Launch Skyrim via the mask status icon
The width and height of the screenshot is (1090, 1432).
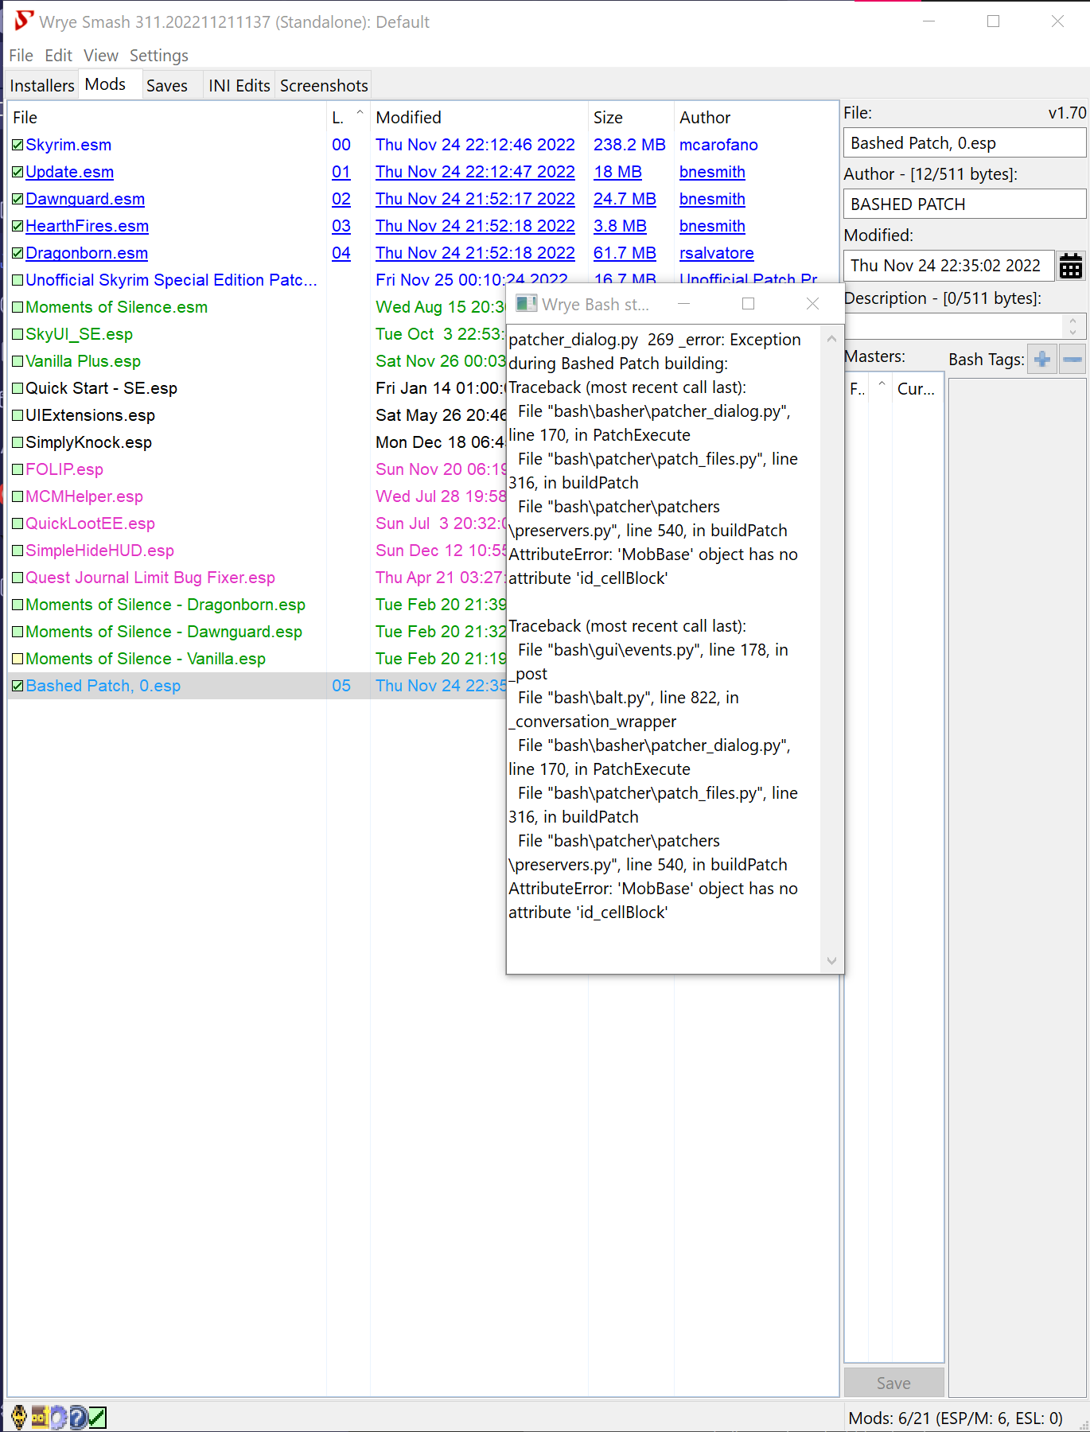[x=18, y=1417]
